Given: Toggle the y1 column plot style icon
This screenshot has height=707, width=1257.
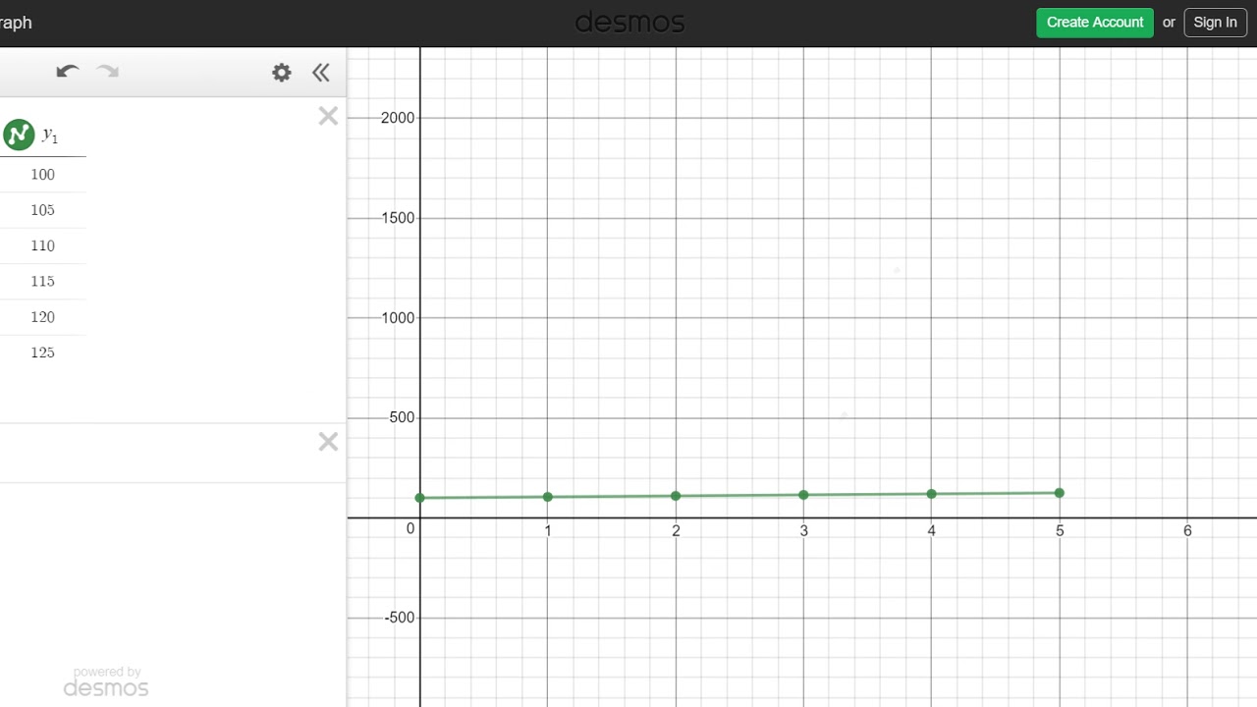Looking at the screenshot, I should [19, 135].
